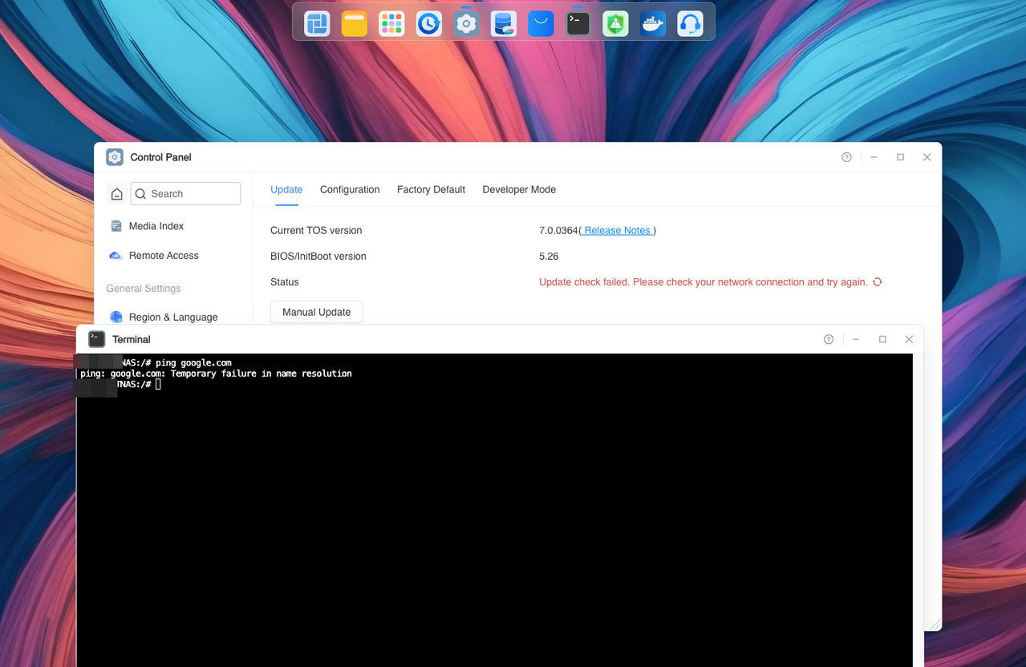The width and height of the screenshot is (1026, 667).
Task: Launch the Docker whale dock icon
Action: (653, 24)
